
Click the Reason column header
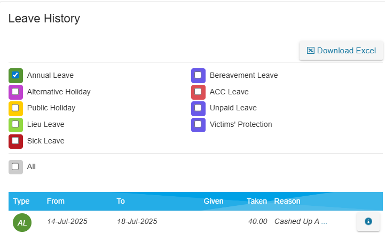tap(287, 201)
